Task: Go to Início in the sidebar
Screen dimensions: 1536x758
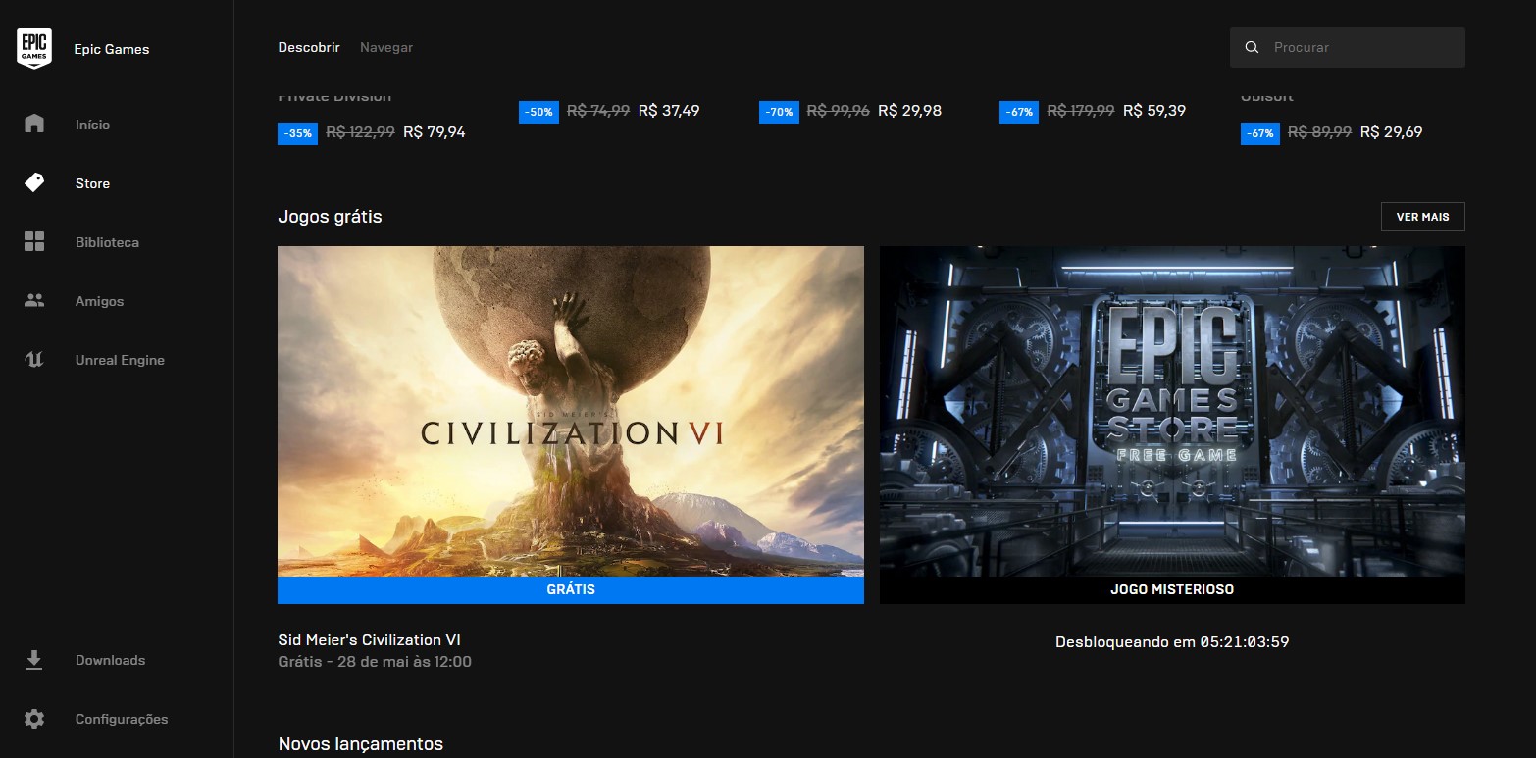Action: [92, 125]
